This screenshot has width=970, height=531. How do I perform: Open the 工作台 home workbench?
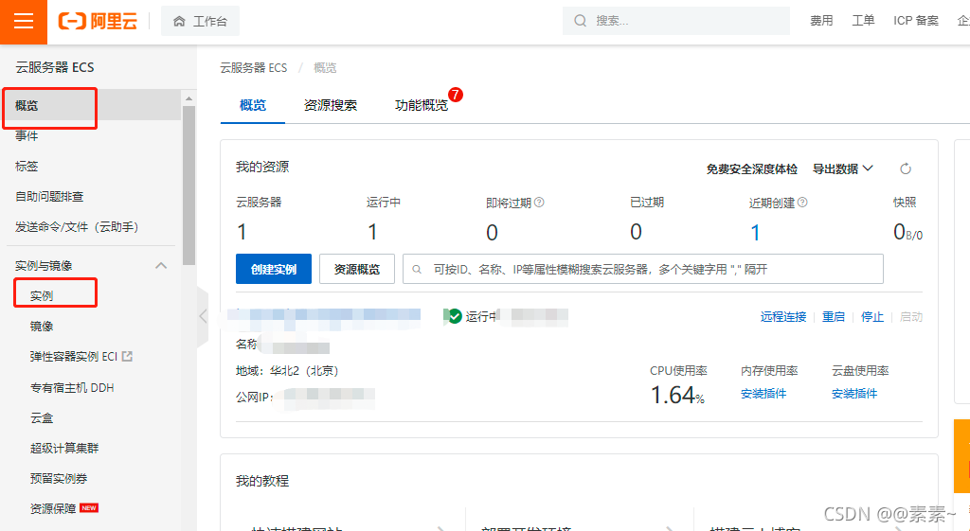tap(200, 21)
